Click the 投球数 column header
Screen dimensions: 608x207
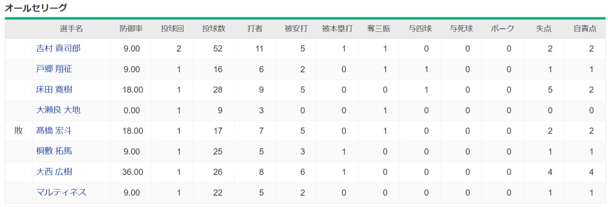tap(214, 29)
